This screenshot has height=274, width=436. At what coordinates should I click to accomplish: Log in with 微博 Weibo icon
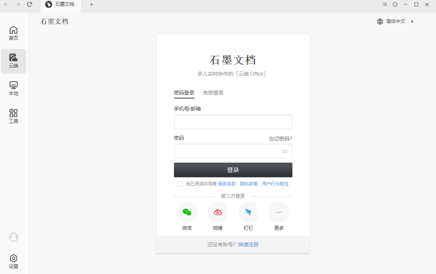[218, 212]
